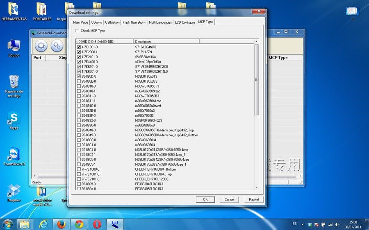Screen dimensions: 369x230
Task: Click Show desktop button at taskbar end
Action: coord(367,224)
